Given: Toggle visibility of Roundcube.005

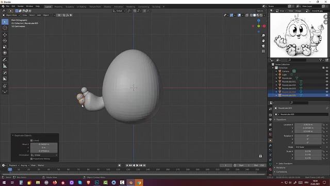Looking at the screenshot, I should pos(327,95).
